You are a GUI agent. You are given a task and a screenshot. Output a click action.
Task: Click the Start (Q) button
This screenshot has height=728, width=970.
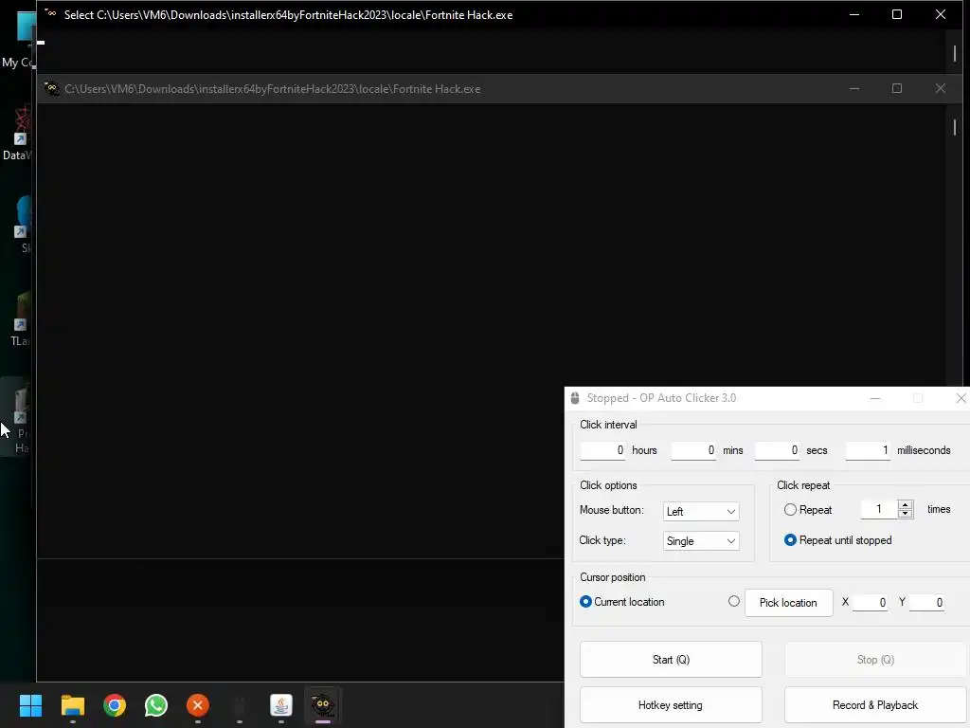tap(671, 660)
